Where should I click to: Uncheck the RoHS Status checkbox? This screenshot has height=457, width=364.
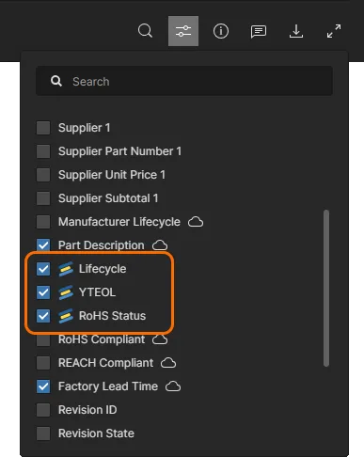(x=43, y=316)
